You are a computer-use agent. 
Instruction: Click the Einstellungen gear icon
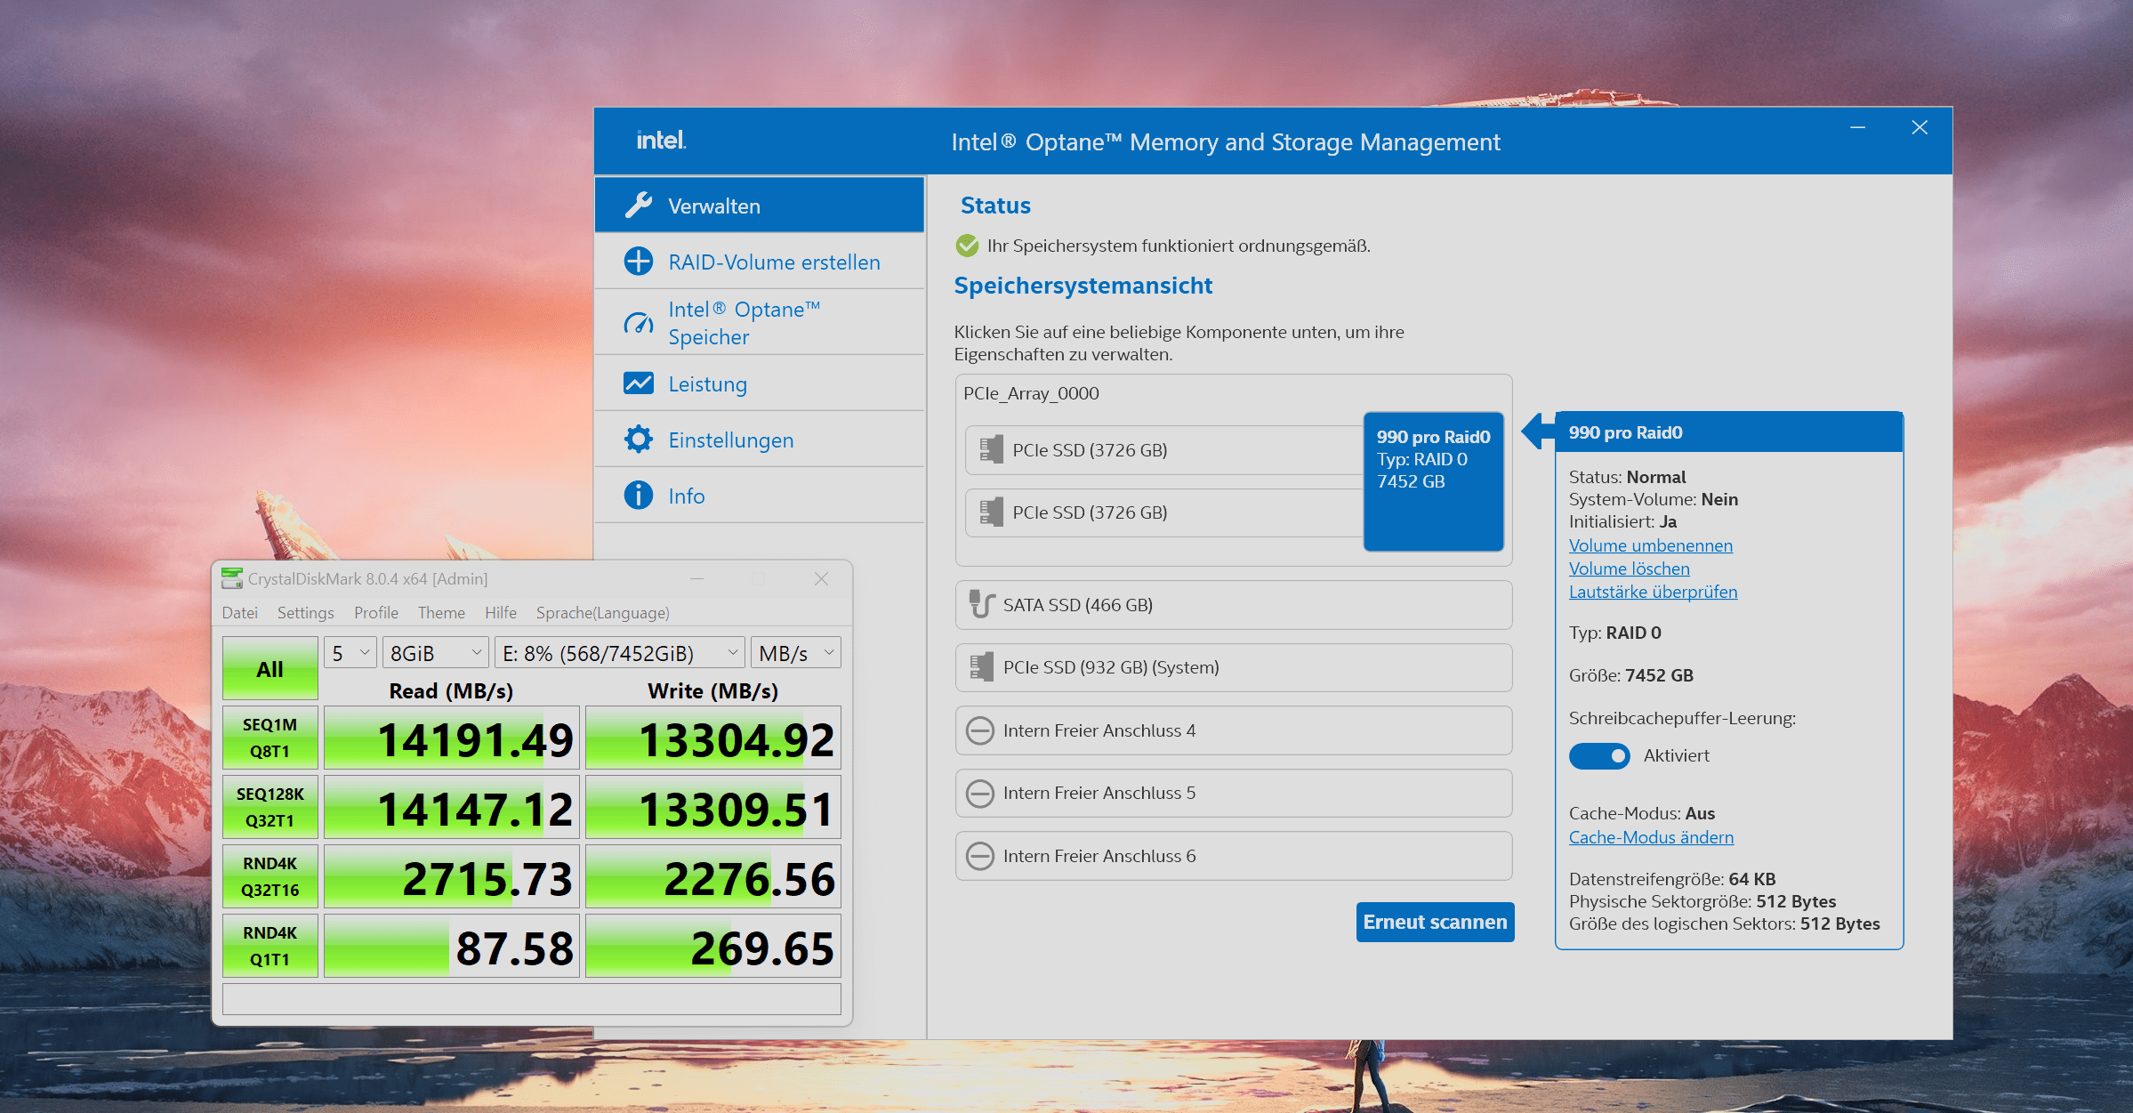[639, 440]
